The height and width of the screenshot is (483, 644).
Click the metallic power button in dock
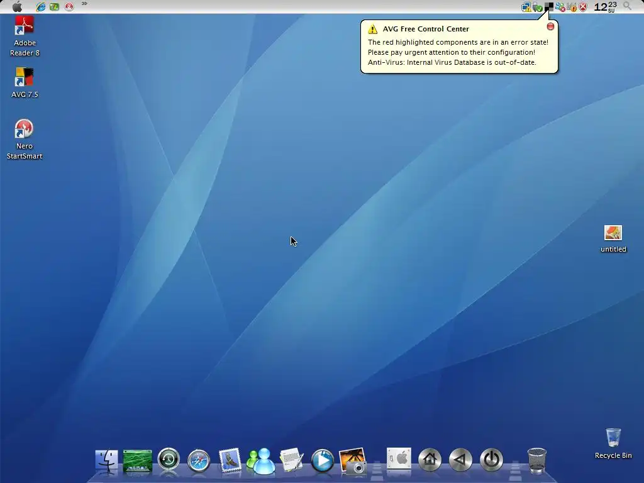[491, 459]
